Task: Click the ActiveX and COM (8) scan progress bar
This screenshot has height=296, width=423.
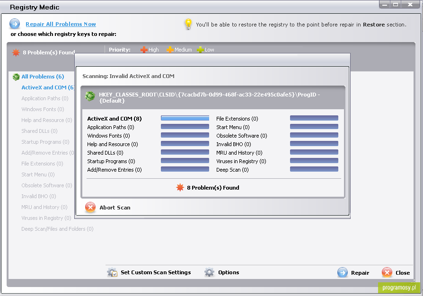Action: click(185, 118)
